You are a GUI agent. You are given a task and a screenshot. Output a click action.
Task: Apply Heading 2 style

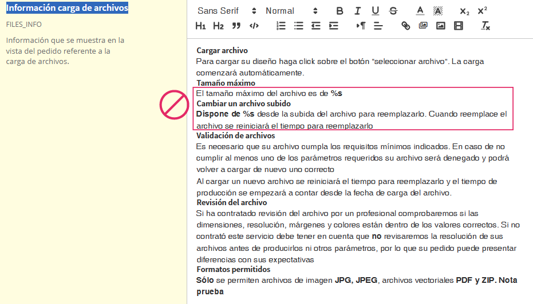coord(218,26)
